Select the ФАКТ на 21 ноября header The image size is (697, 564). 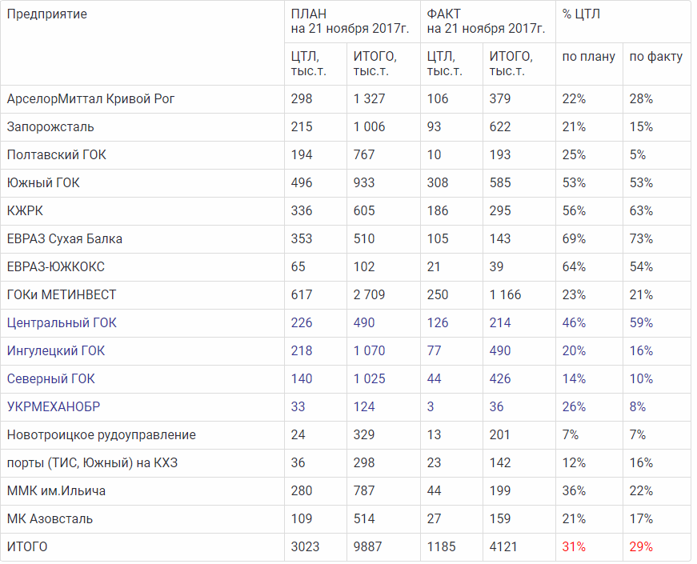[486, 22]
